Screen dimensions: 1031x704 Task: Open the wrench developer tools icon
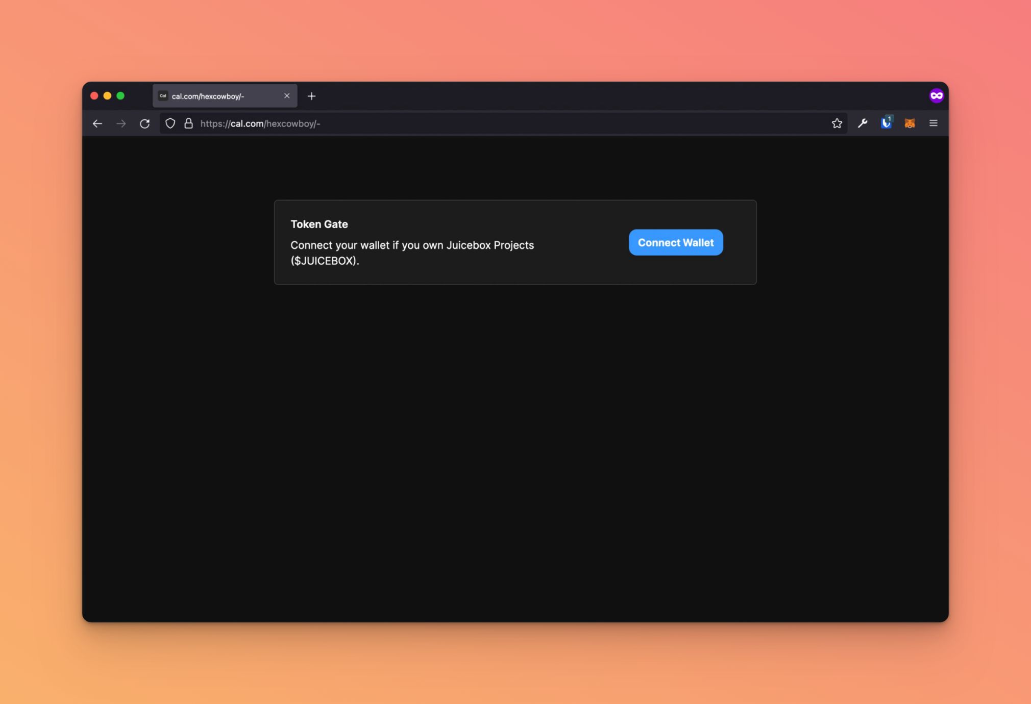click(863, 123)
